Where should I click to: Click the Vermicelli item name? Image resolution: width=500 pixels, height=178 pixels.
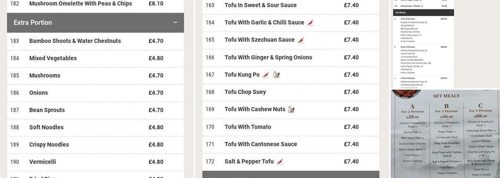(x=42, y=162)
